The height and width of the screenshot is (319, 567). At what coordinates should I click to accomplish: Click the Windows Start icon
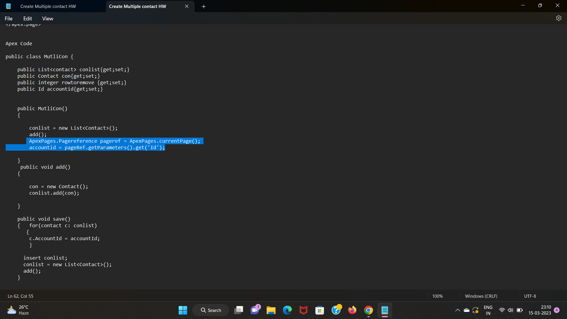point(183,310)
